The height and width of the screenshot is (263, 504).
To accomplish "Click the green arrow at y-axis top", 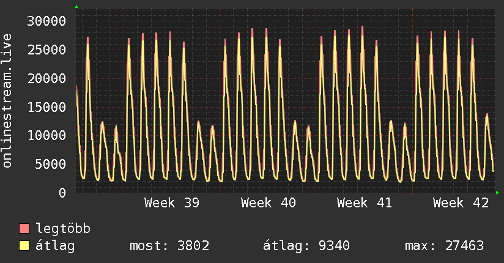I will (x=76, y=7).
